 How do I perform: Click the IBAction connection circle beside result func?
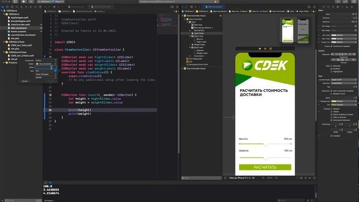click(50, 95)
